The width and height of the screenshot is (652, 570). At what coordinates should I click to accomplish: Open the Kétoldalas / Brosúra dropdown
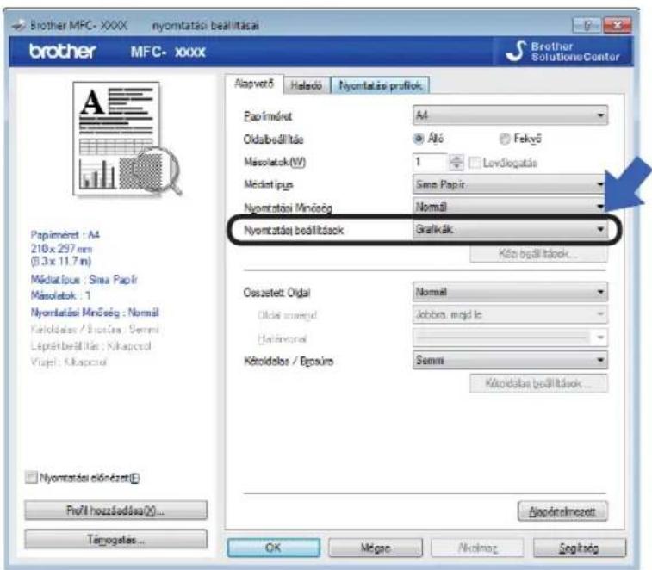tap(510, 360)
